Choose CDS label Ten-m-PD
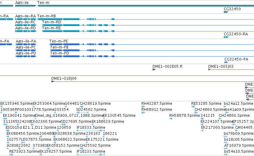Screen dimensions: 254x156 coord(59,53)
